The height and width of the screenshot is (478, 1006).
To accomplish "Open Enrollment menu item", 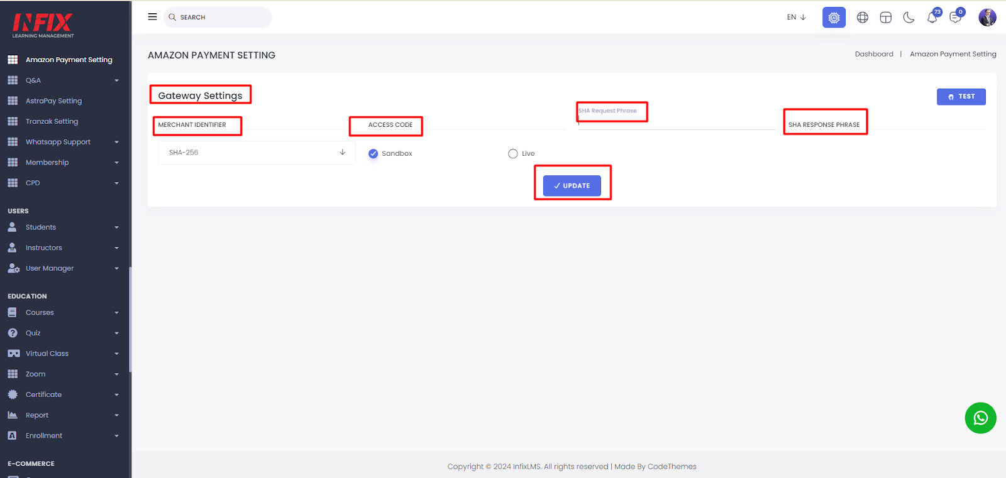I will tap(44, 435).
